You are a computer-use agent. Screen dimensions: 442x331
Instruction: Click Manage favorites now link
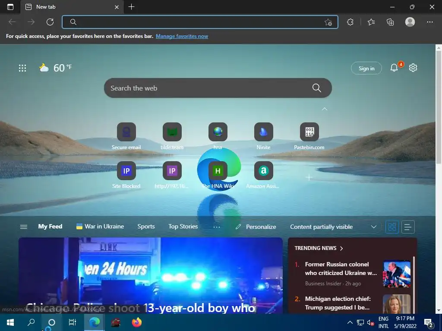click(x=182, y=36)
